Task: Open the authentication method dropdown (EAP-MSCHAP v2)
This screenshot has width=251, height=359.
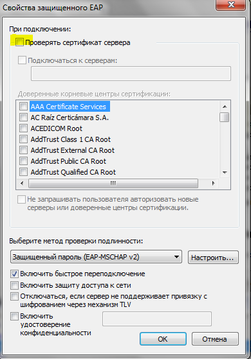Action: click(96, 257)
